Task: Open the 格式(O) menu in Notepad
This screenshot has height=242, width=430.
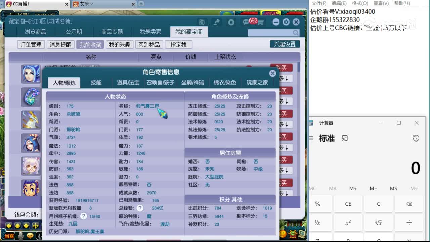Action: click(x=359, y=3)
